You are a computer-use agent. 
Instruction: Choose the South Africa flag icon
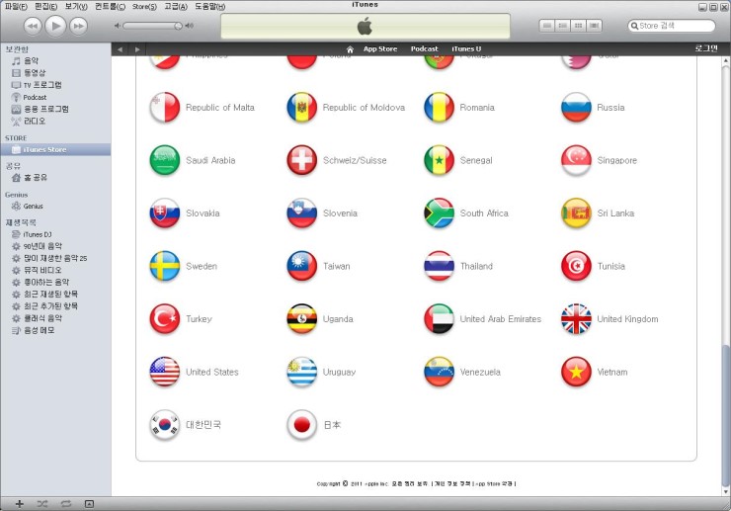[x=439, y=213]
